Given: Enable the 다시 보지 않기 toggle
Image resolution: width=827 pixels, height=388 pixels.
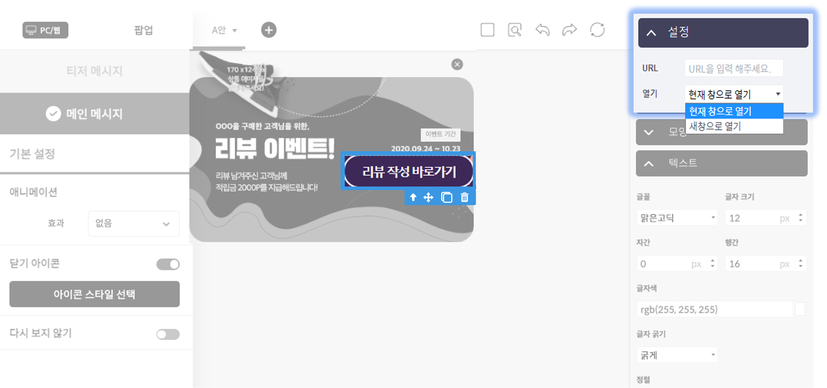Looking at the screenshot, I should click(168, 334).
